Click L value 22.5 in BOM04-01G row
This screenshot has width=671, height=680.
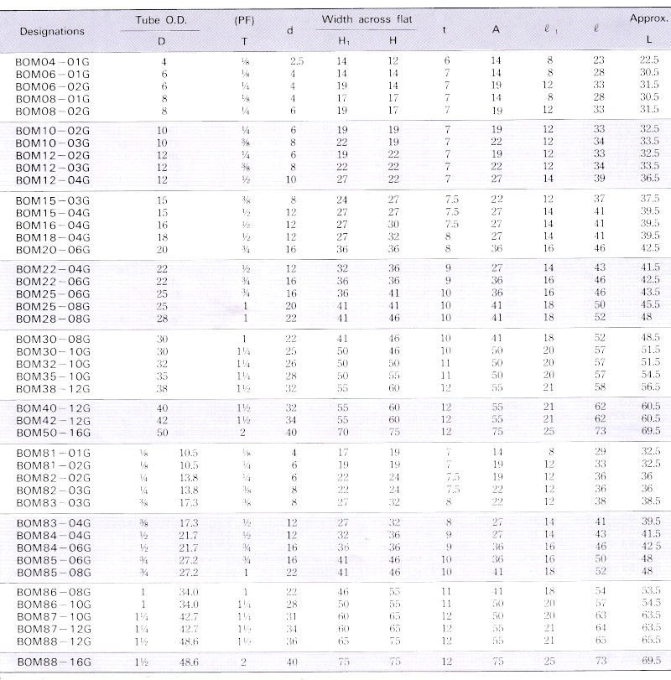(649, 60)
